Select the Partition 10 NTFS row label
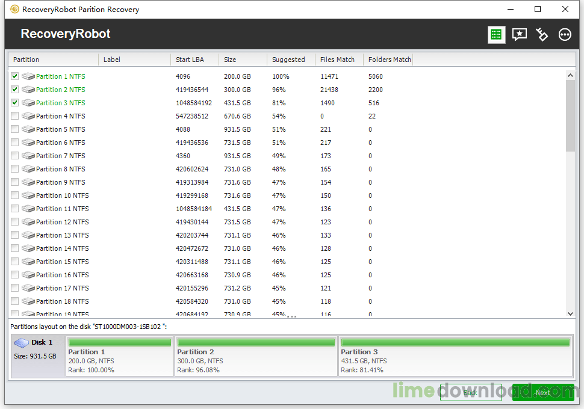The height and width of the screenshot is (409, 584). point(62,195)
